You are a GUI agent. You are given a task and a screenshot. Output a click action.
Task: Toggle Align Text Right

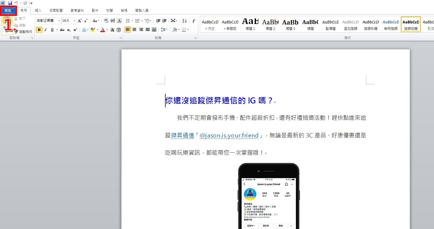click(x=141, y=30)
